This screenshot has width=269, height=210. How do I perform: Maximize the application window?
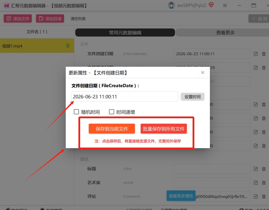[x=253, y=6]
